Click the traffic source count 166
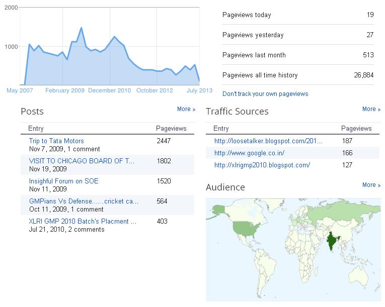Image resolution: width=385 pixels, height=307 pixels. point(347,153)
